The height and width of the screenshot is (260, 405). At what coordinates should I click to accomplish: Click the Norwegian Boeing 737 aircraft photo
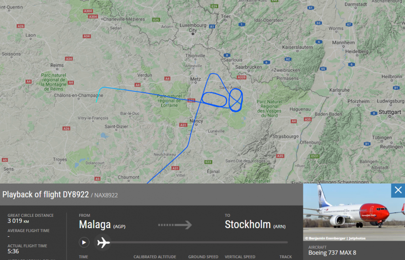pos(354,212)
